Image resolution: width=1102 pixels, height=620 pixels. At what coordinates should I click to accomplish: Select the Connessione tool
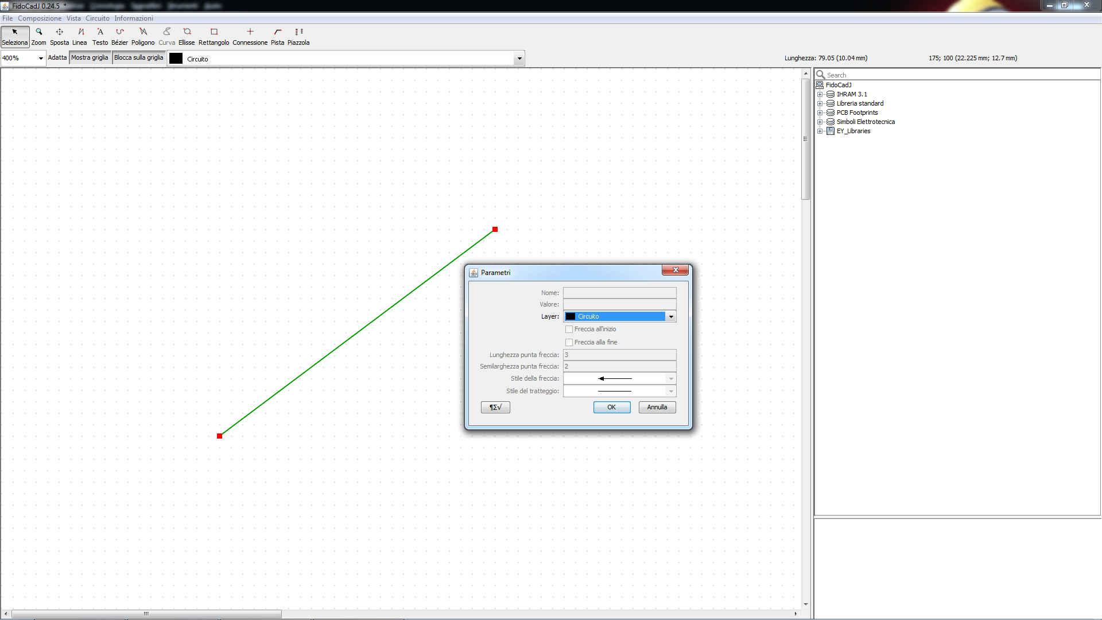tap(250, 36)
